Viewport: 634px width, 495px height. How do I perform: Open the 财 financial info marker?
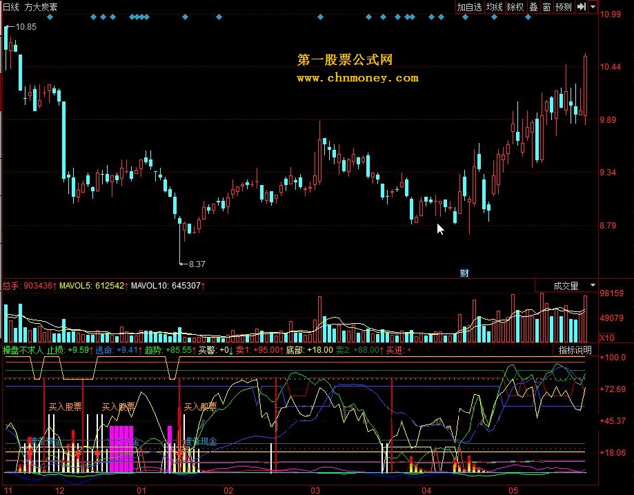tap(464, 273)
